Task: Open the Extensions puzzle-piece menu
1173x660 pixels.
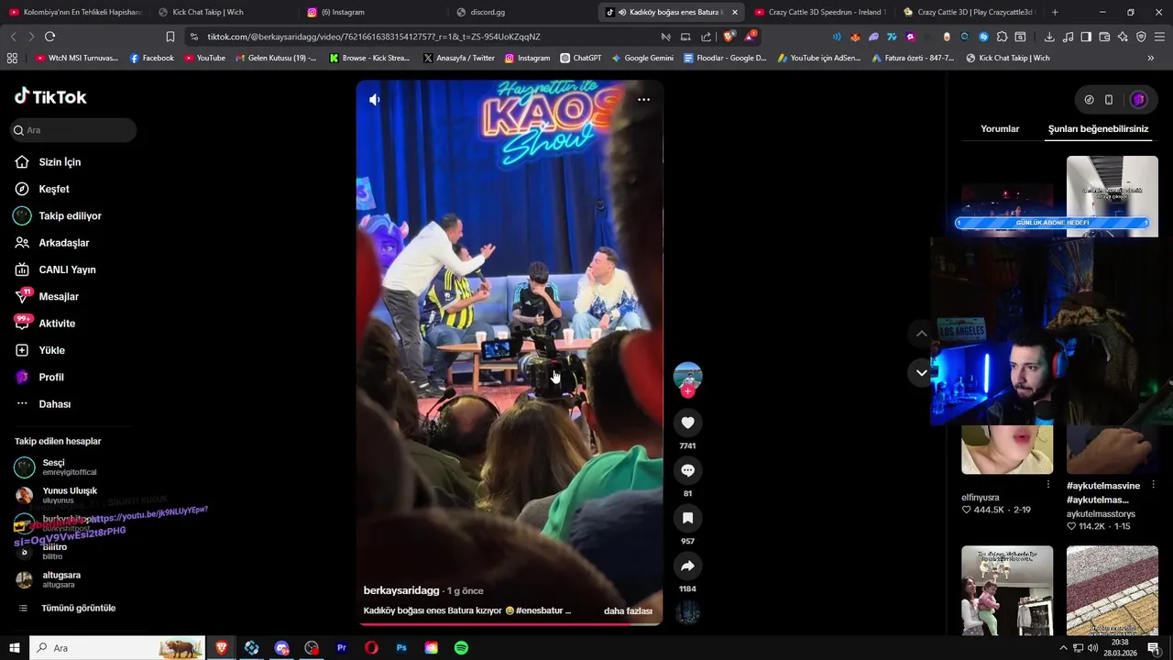Action: click(1002, 37)
